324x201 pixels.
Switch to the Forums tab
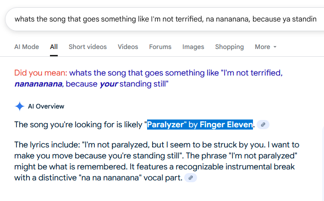tap(160, 47)
